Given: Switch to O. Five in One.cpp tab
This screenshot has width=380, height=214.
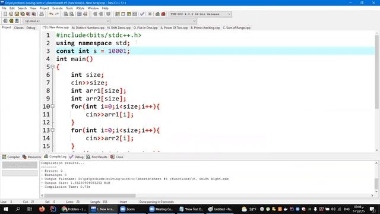Looking at the screenshot, I should pyautogui.click(x=145, y=28).
